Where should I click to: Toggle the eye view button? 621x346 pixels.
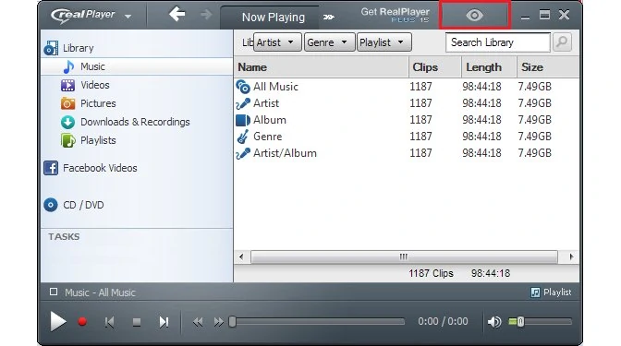tap(474, 15)
